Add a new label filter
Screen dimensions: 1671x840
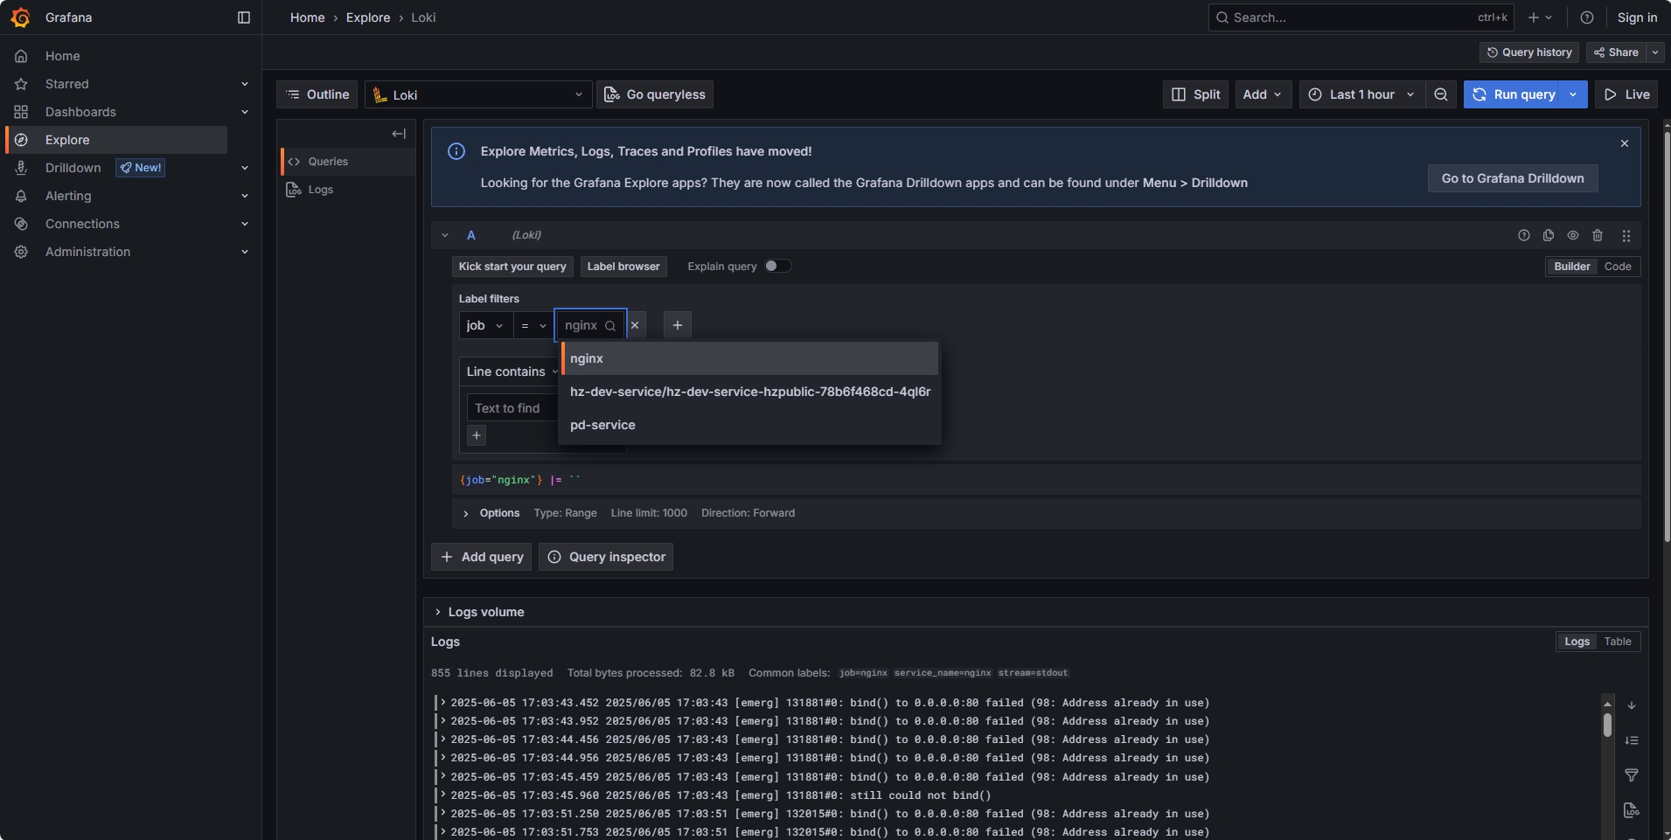click(x=677, y=325)
